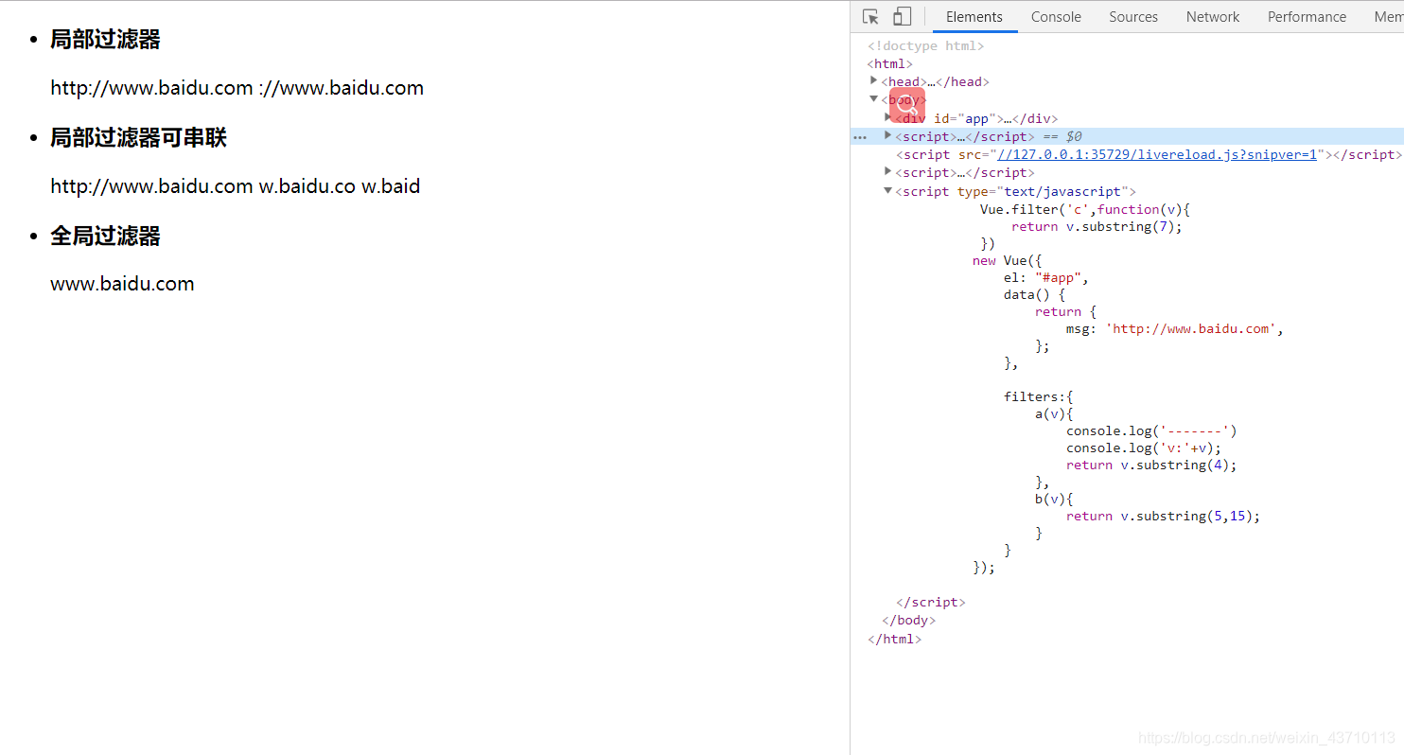This screenshot has width=1404, height=755.
Task: Click the 'new Vue({' code line
Action: [x=1007, y=260]
